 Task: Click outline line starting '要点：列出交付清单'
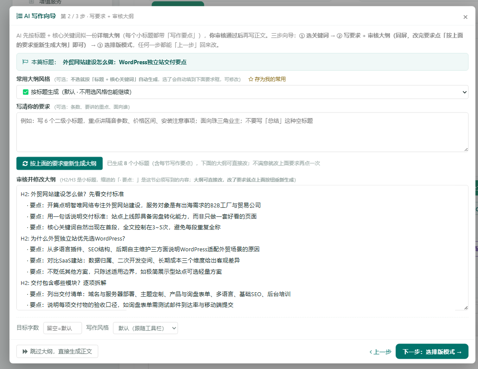(x=158, y=294)
